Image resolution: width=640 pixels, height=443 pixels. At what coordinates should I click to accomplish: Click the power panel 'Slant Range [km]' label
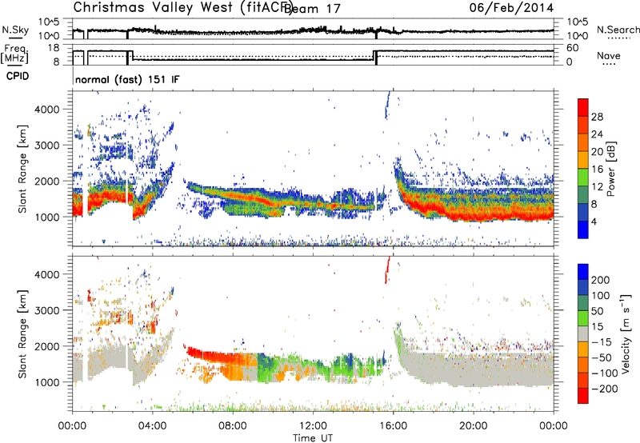[22, 169]
